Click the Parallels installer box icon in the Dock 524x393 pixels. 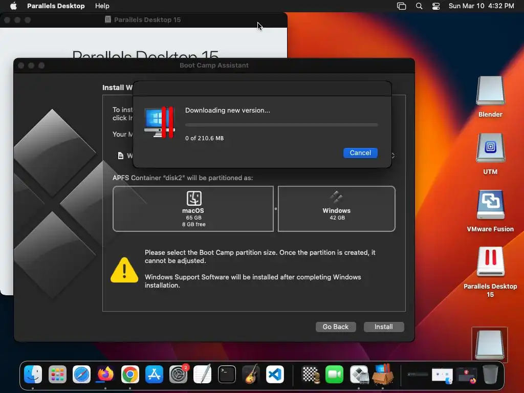tap(383, 374)
